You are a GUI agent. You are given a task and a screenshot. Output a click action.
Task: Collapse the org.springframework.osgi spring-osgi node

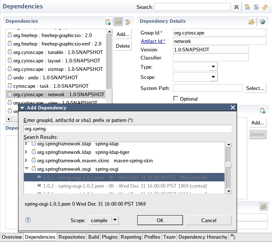pyautogui.click(x=27, y=169)
